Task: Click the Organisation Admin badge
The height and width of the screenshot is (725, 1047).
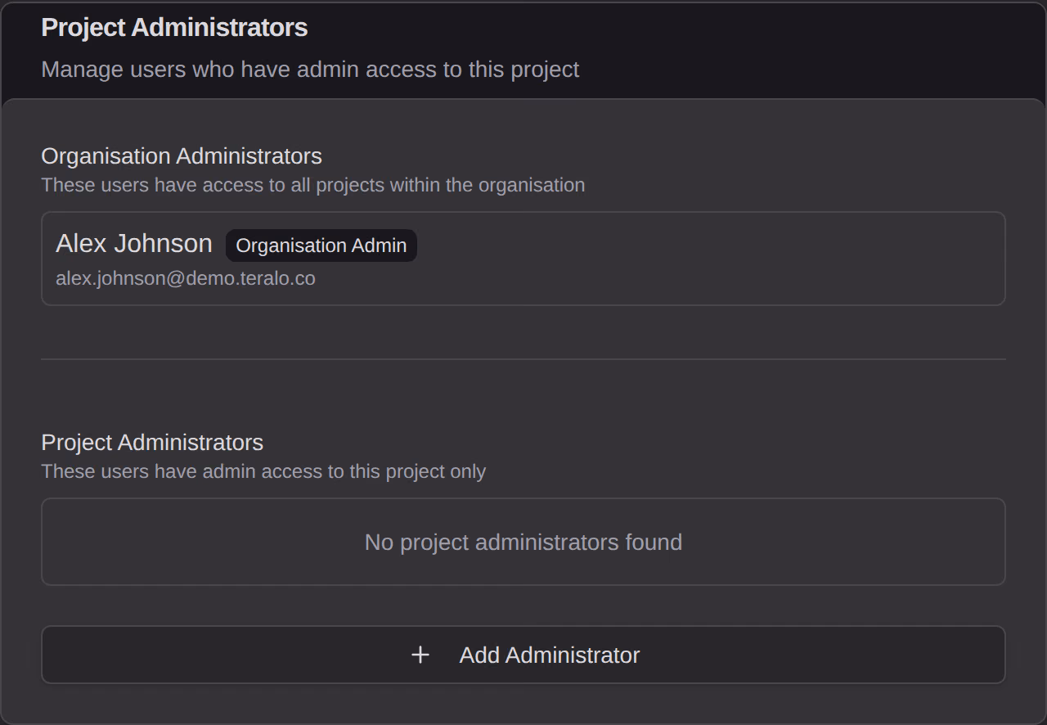Action: [x=321, y=245]
